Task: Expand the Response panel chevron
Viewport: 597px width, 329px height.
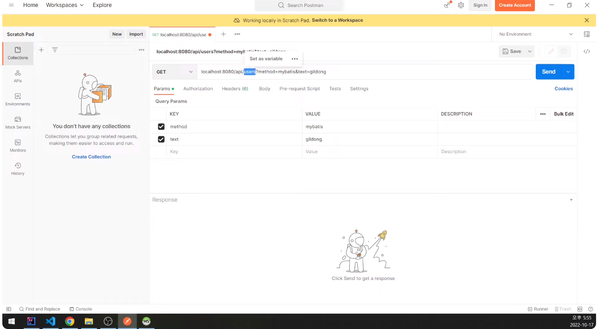Action: [x=571, y=200]
